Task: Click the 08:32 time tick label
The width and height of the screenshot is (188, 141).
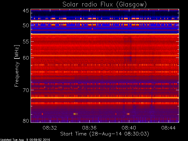Action: coord(50,128)
